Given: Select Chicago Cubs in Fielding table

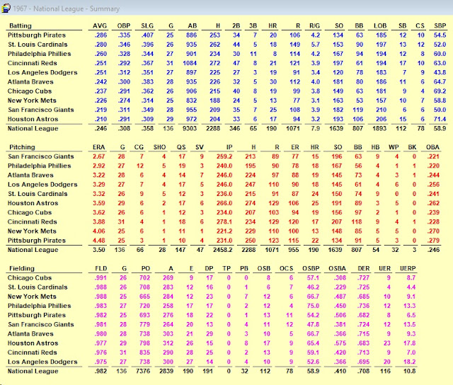Looking at the screenshot, I should (30, 278).
